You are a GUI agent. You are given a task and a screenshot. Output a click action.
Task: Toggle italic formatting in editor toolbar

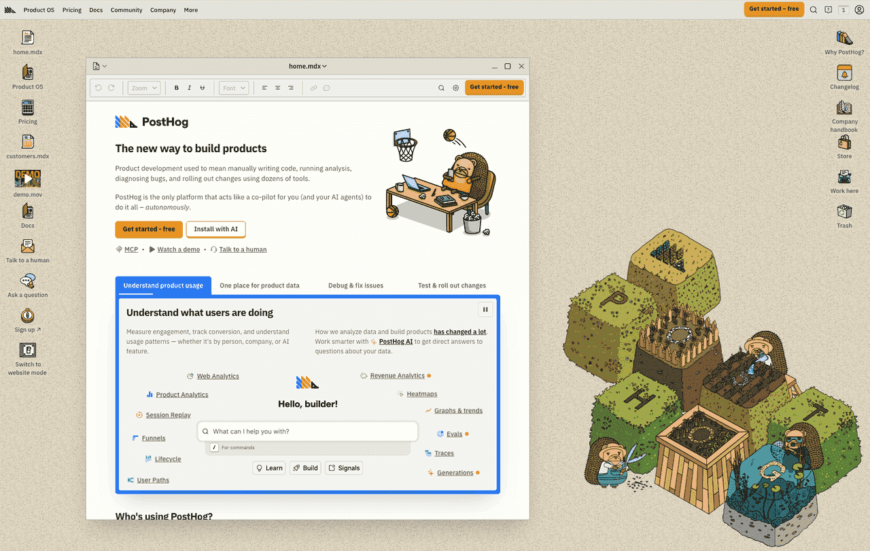[x=190, y=88]
